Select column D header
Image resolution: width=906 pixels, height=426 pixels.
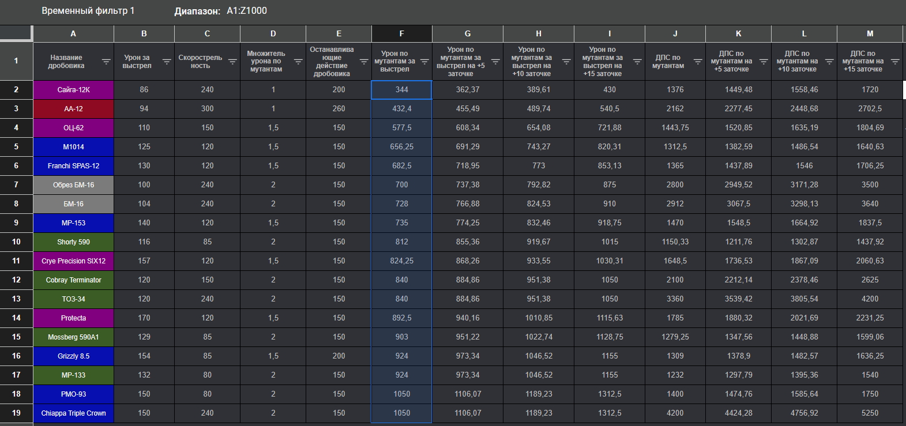coord(273,33)
